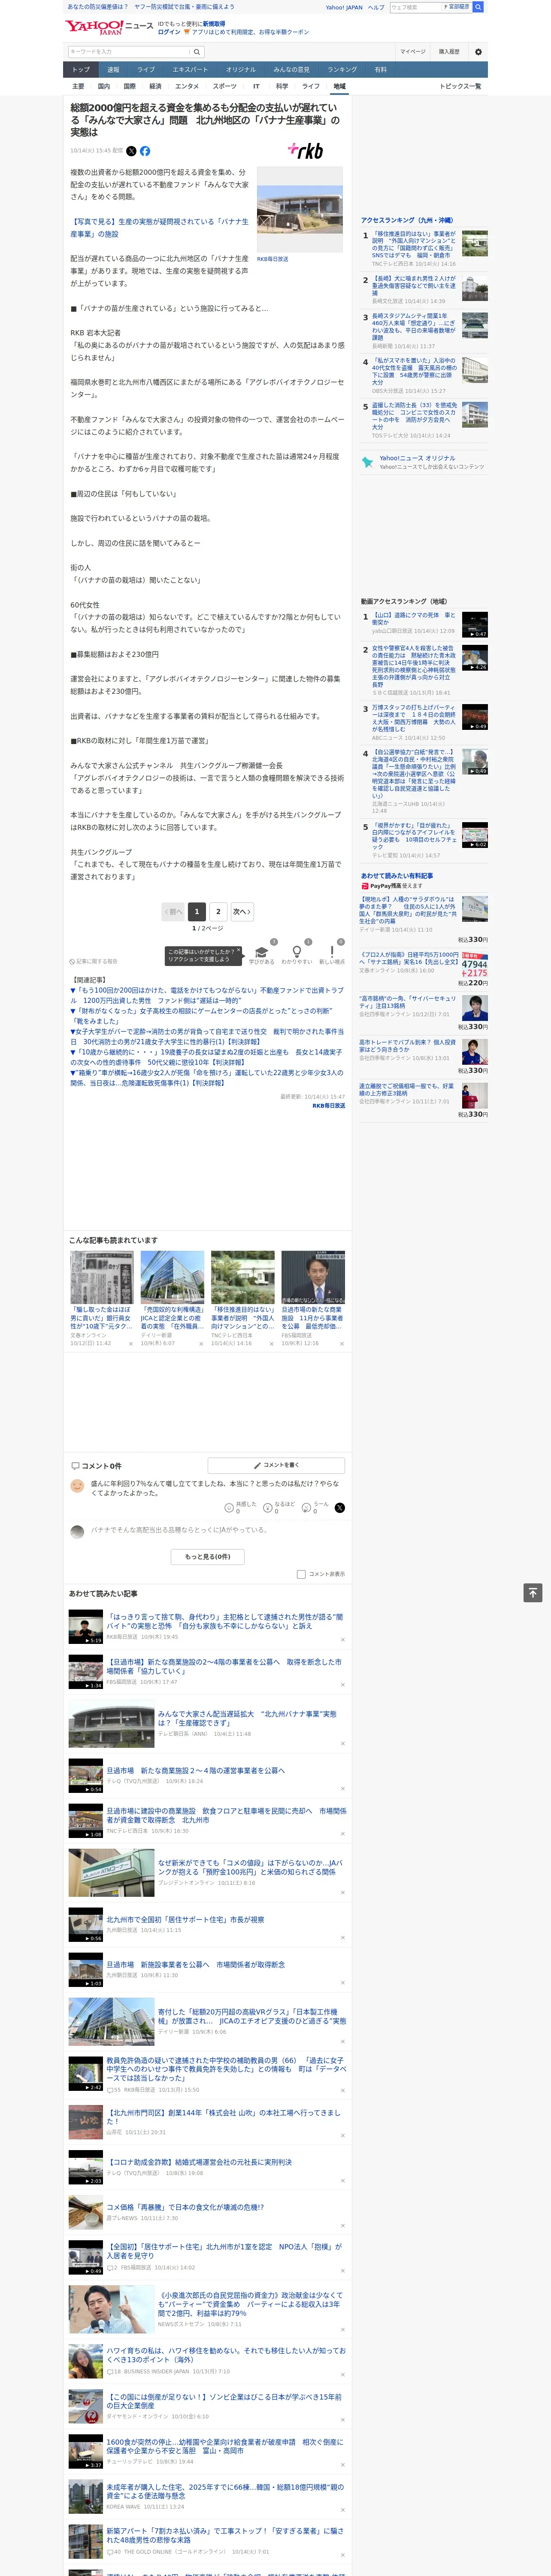
Task: Open 有料 navigation tab
Action: pyautogui.click(x=380, y=69)
